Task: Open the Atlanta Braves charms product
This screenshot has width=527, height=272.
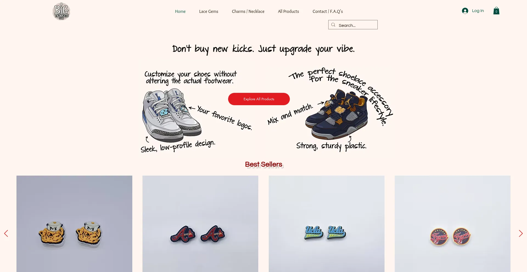Action: [200, 224]
